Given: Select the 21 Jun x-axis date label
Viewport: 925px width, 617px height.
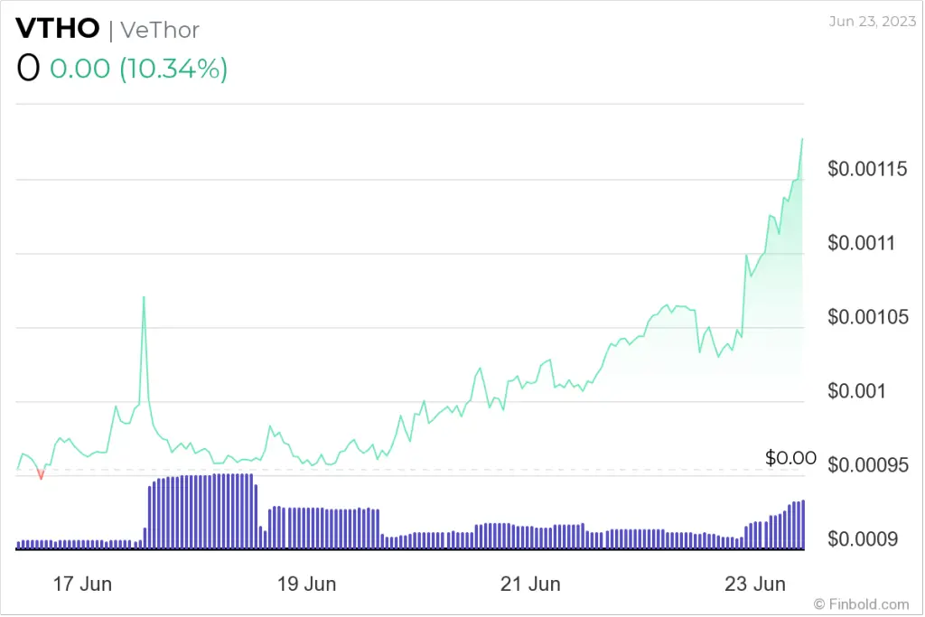Looking at the screenshot, I should click(530, 584).
